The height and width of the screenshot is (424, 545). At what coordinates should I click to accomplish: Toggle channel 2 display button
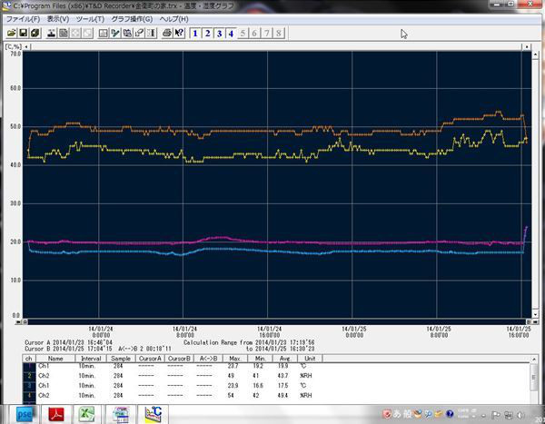(207, 34)
